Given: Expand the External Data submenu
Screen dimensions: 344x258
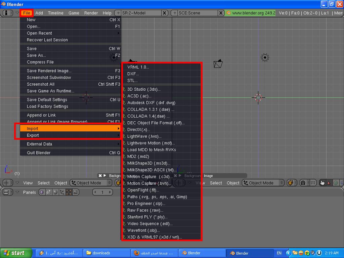Looking at the screenshot, I should click(71, 144).
